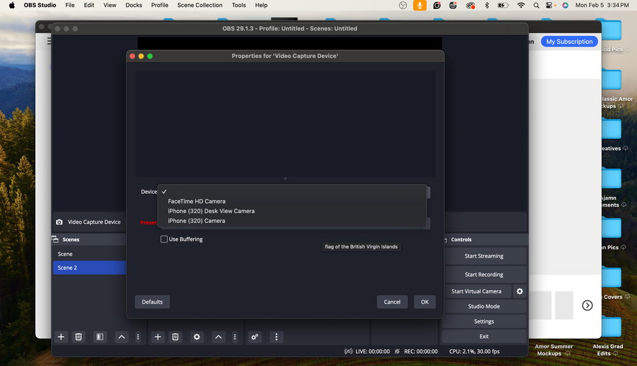Click the microphone icon in the menu bar
This screenshot has height=366, width=637.
pos(419,5)
